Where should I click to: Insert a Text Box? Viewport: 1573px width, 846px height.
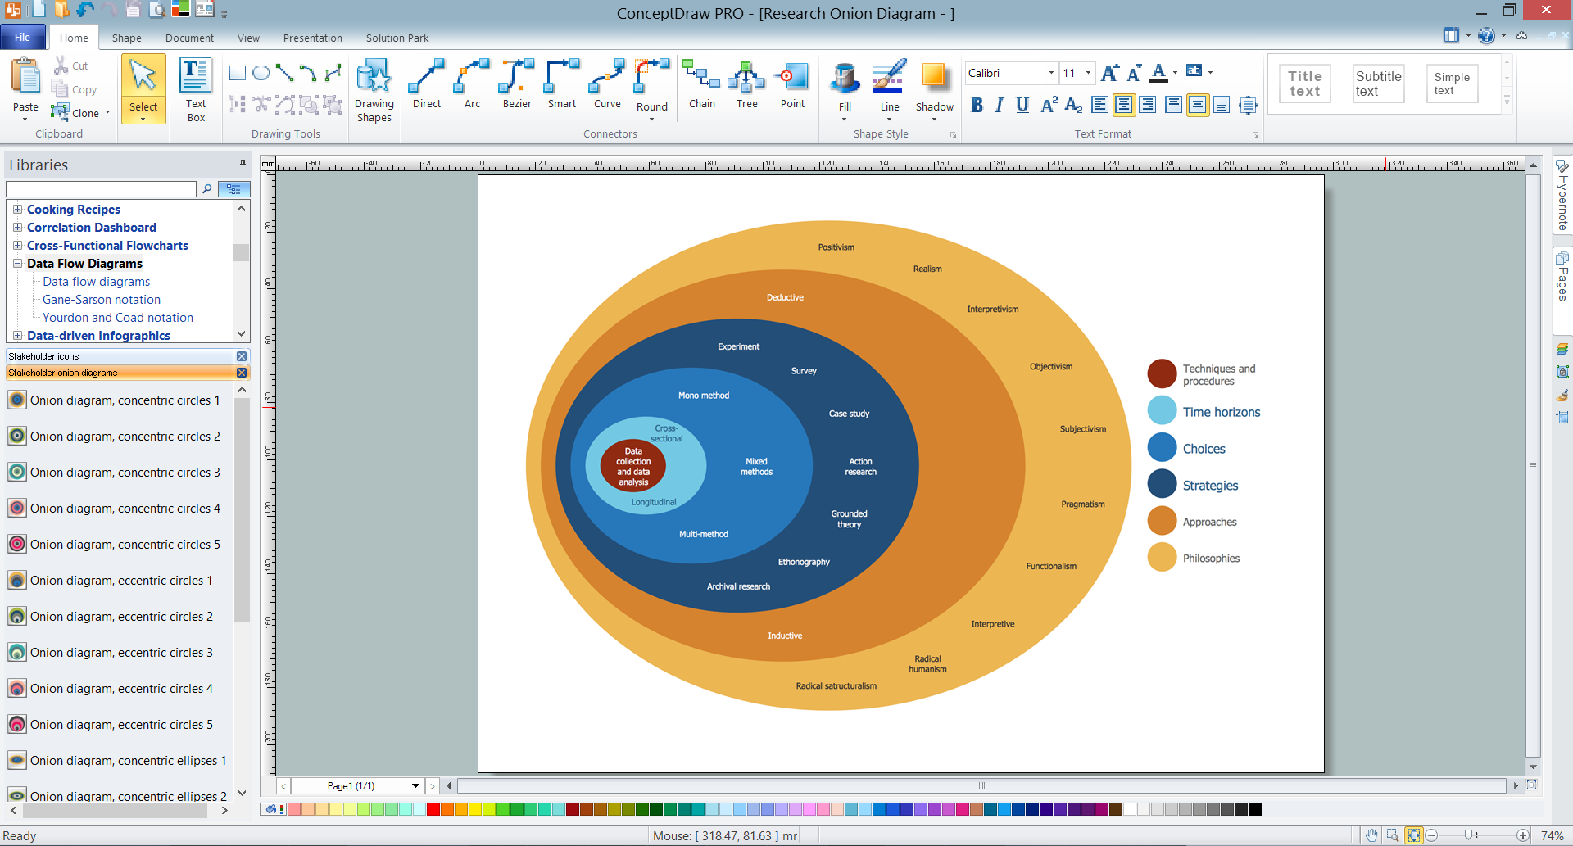pos(196,89)
